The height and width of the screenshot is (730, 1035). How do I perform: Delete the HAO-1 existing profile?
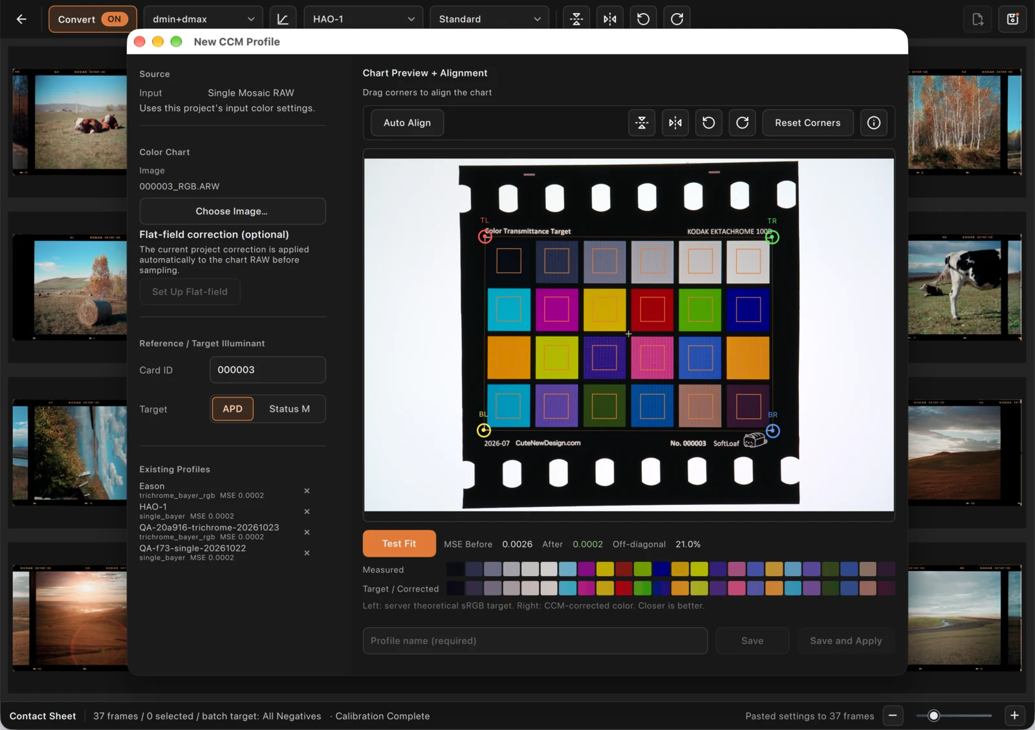coord(307,511)
